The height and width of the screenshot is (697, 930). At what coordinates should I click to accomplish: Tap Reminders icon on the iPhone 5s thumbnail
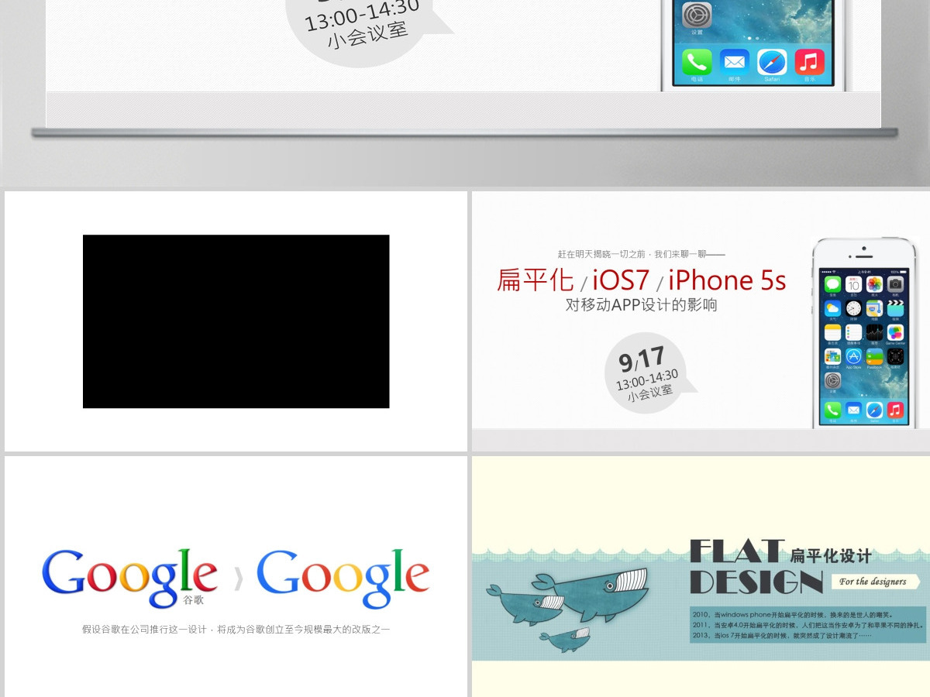(x=853, y=332)
